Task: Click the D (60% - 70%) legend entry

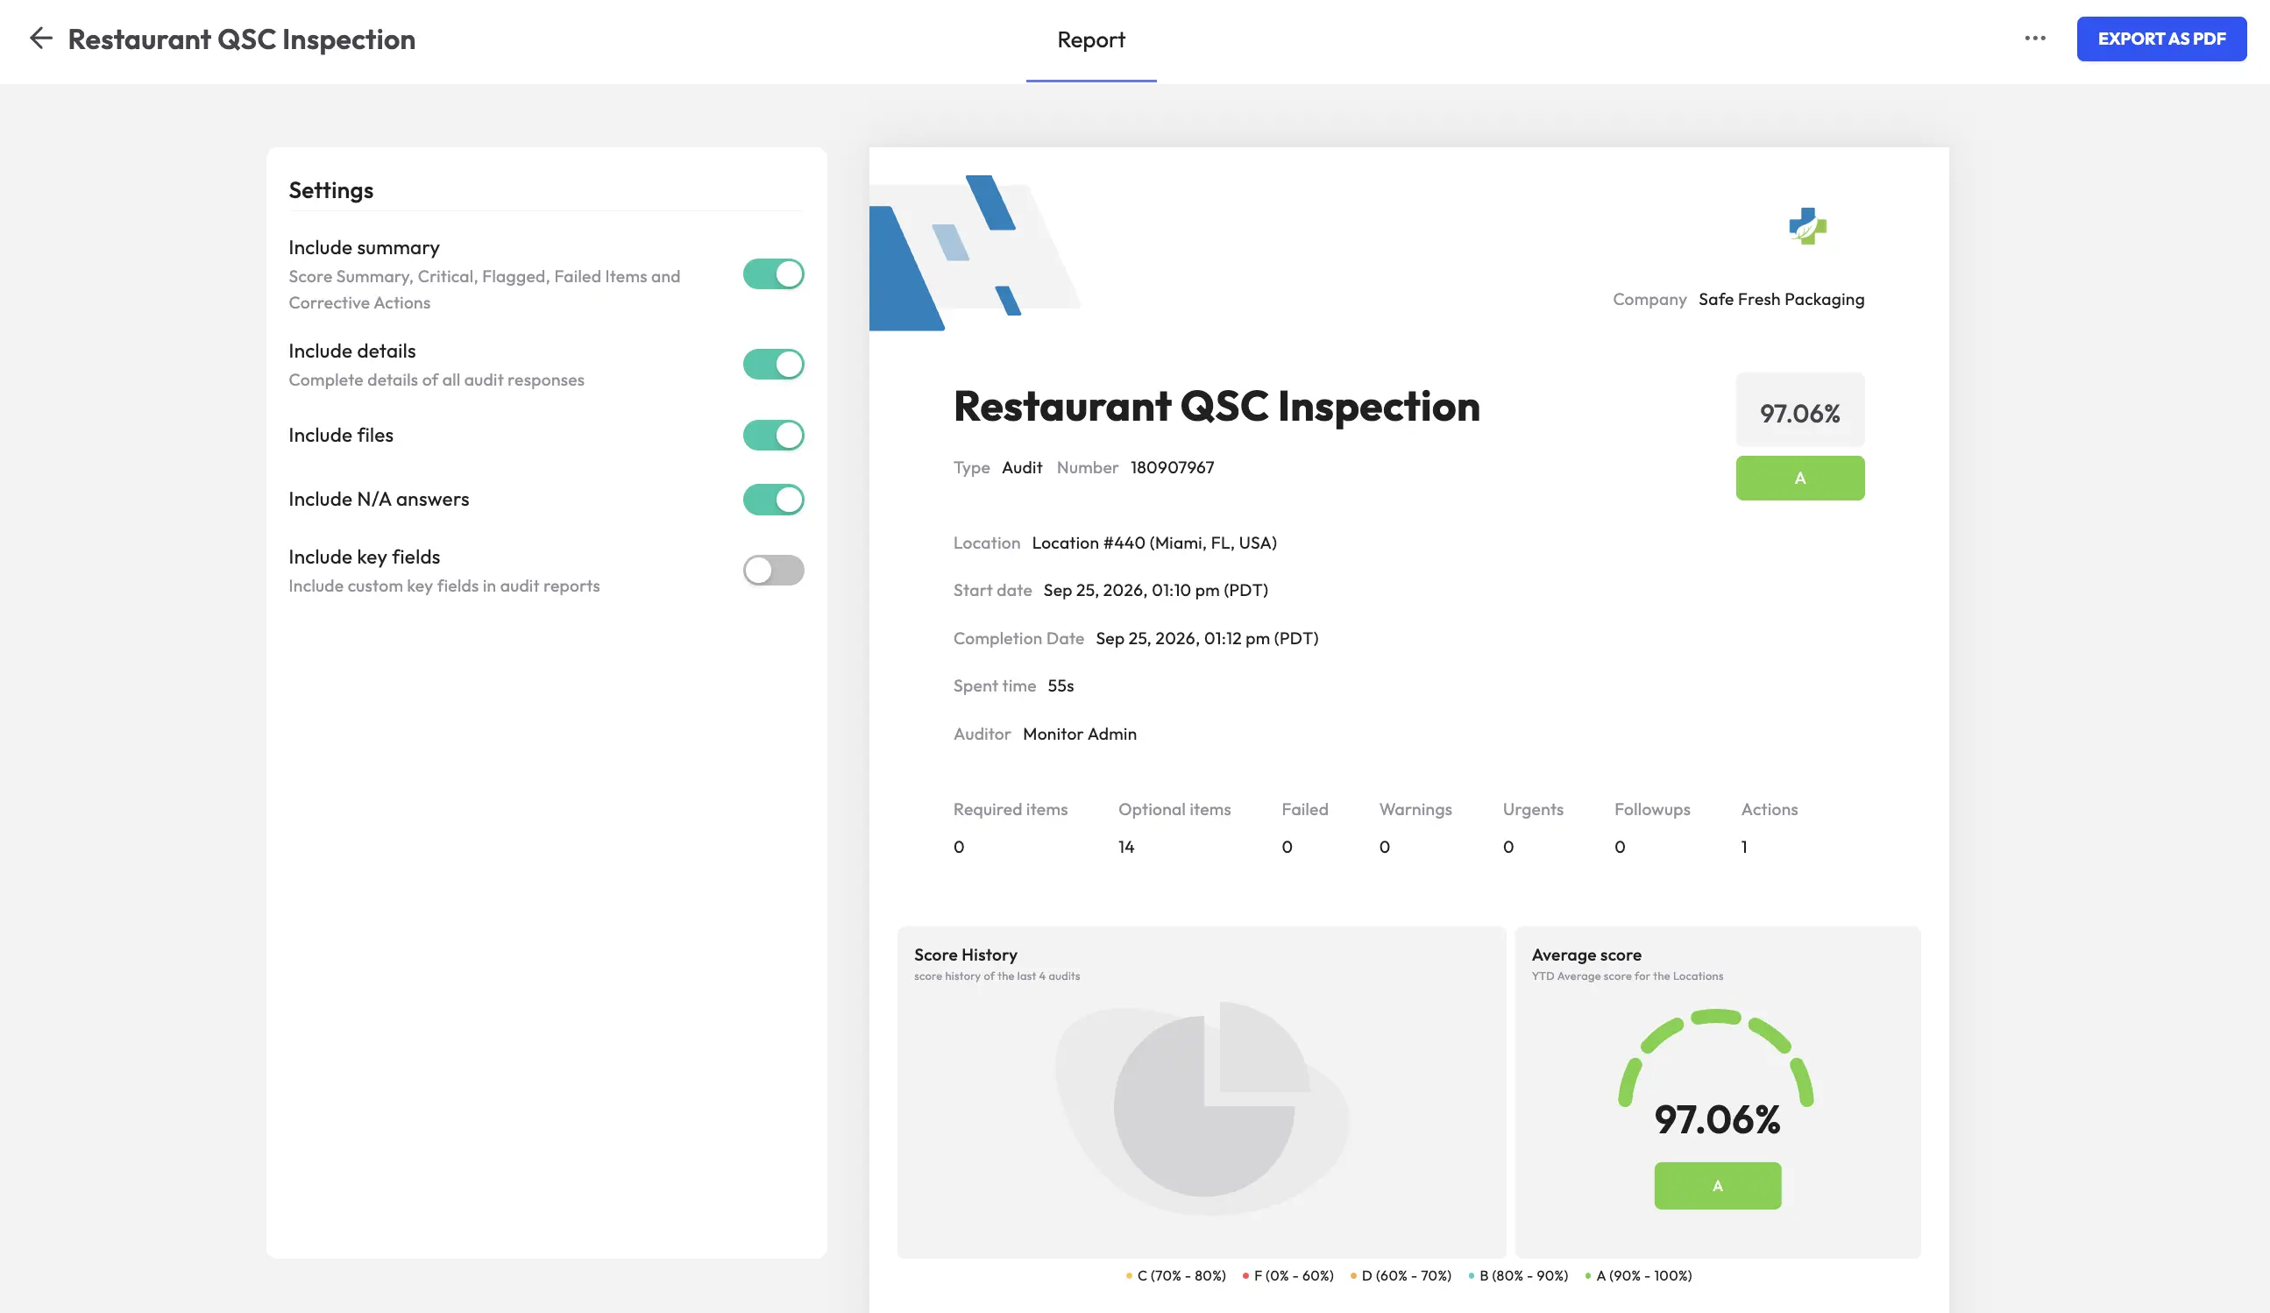Action: pos(1401,1276)
